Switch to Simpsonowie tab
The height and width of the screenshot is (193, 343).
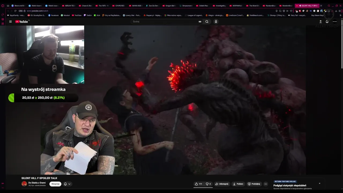point(186,6)
